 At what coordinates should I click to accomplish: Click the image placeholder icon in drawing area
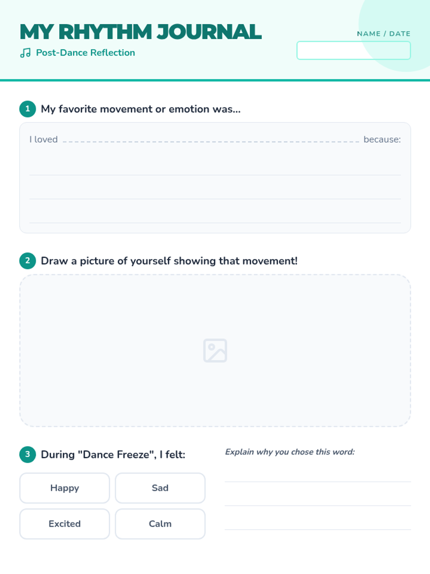[215, 350]
